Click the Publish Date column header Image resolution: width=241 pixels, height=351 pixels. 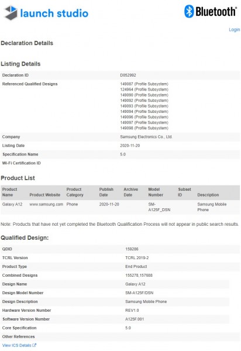pyautogui.click(x=106, y=192)
